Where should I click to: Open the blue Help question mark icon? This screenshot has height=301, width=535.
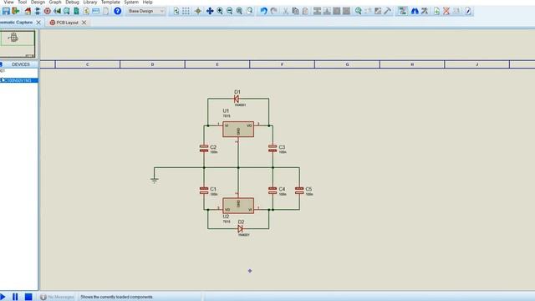[117, 11]
